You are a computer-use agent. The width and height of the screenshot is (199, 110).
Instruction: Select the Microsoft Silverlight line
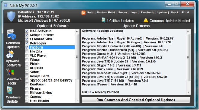pos(121,73)
